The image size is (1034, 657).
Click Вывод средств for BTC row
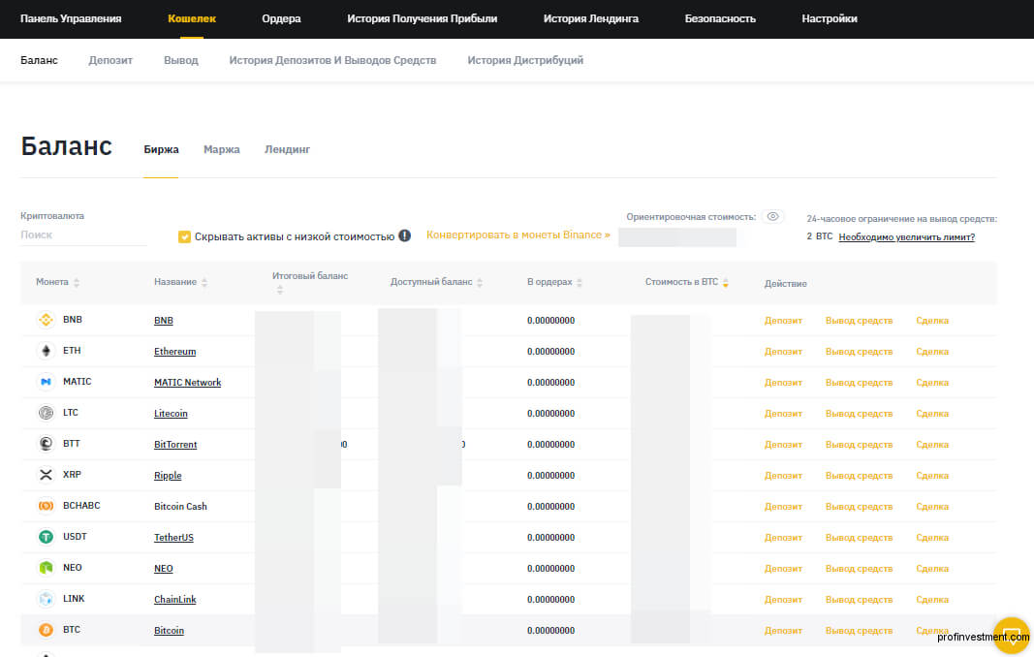coord(859,631)
